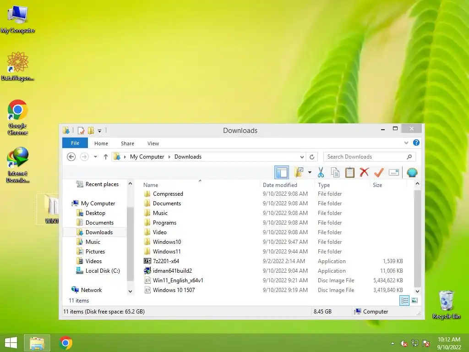Click Downloads in address breadcrumb
Image resolution: width=469 pixels, height=352 pixels.
coord(188,157)
